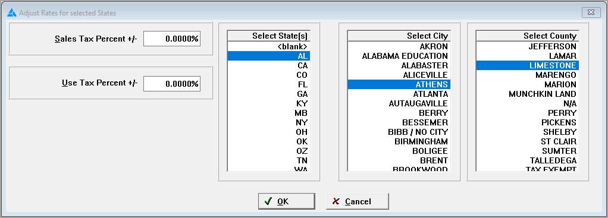608x218 pixels.
Task: Choose AUTAUGAVILLE in the city list
Action: click(399, 103)
